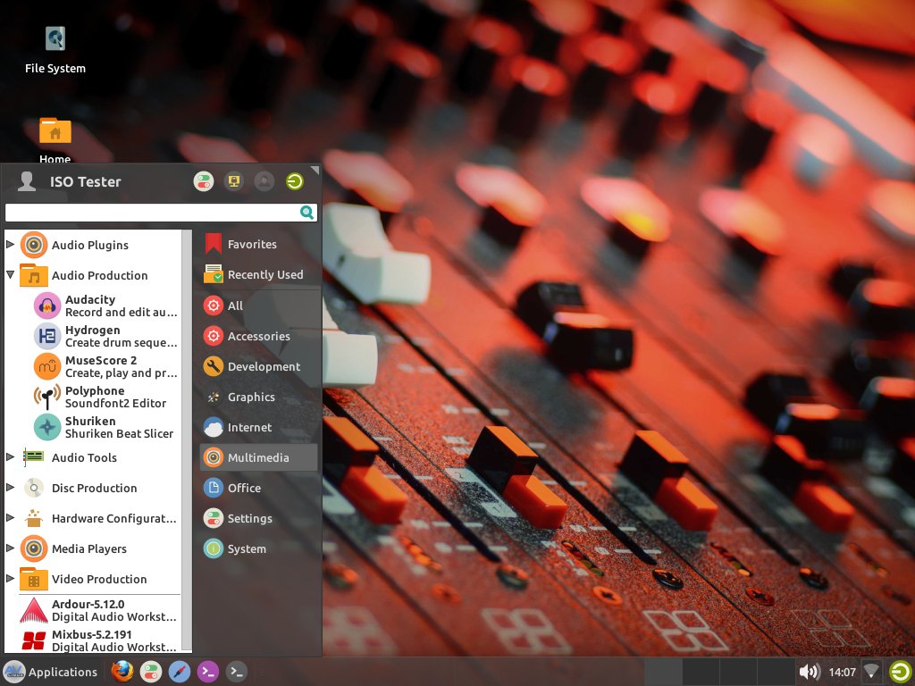Screen dimensions: 915x686
Task: Click the Audio Production folder icon
Action: click(x=34, y=275)
